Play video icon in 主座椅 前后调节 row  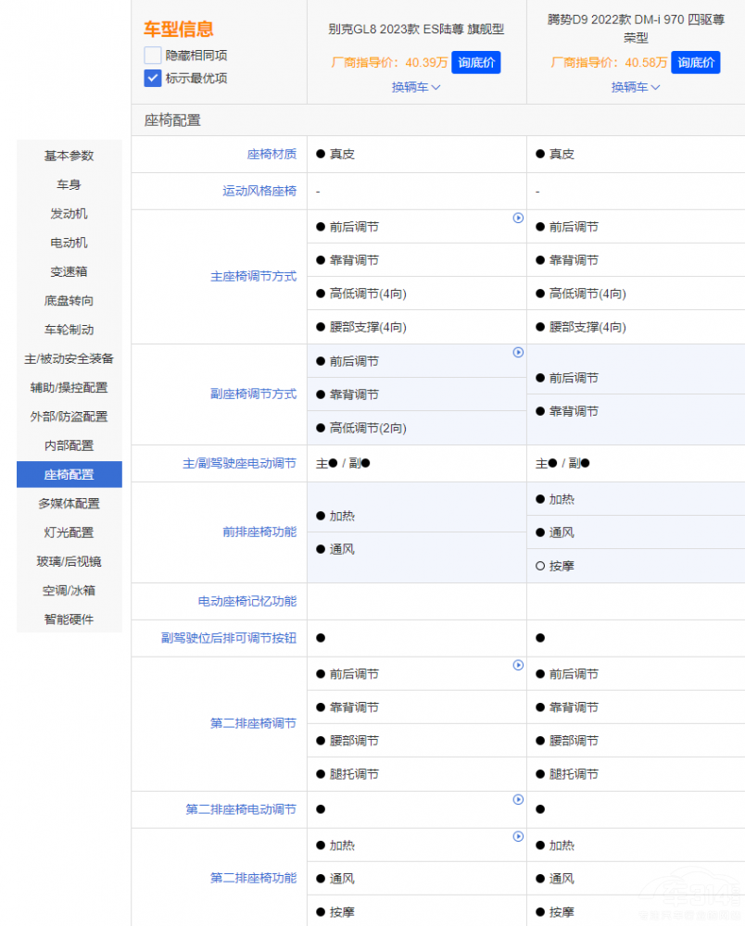click(518, 219)
